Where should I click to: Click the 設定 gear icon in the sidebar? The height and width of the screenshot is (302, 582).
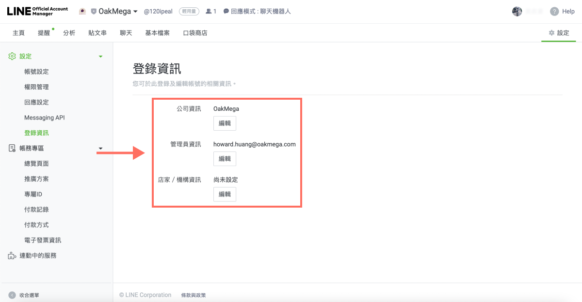(x=12, y=56)
